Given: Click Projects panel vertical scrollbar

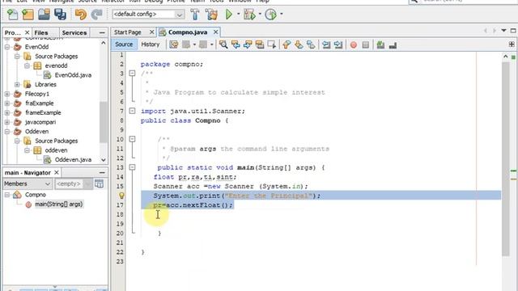Looking at the screenshot, I should click(104, 122).
